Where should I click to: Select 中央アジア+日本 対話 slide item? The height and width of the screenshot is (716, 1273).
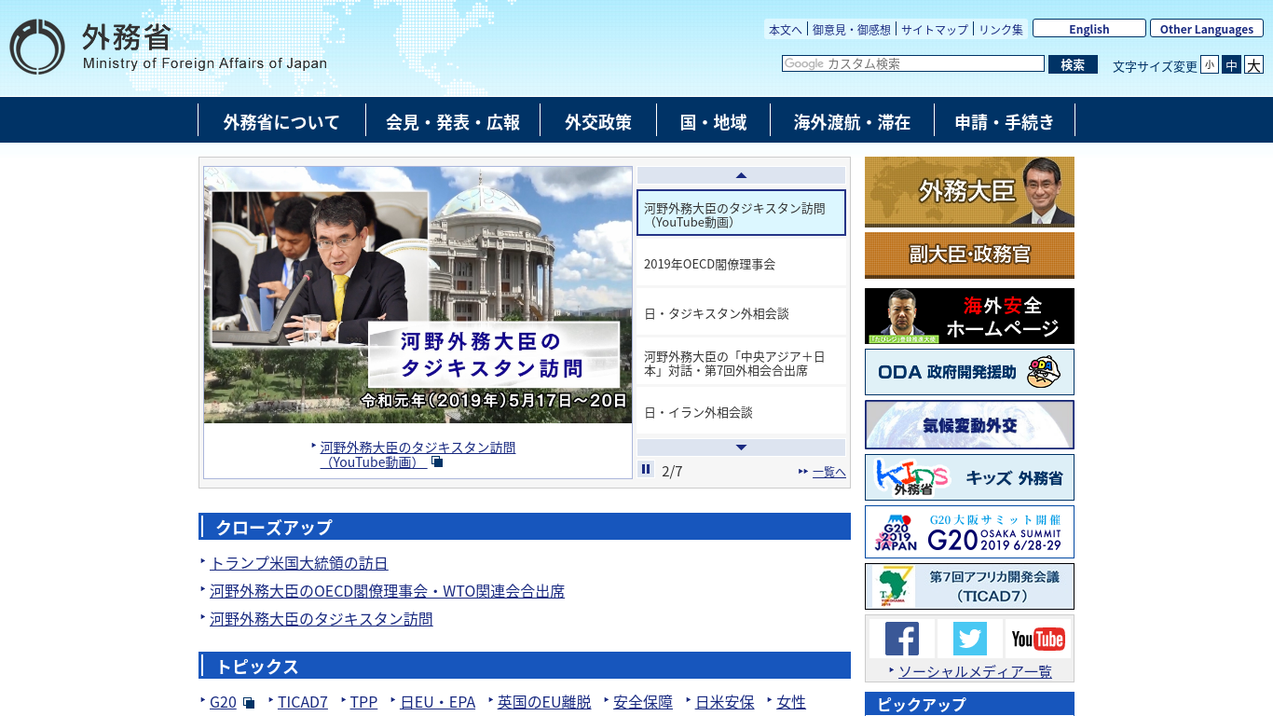741,363
